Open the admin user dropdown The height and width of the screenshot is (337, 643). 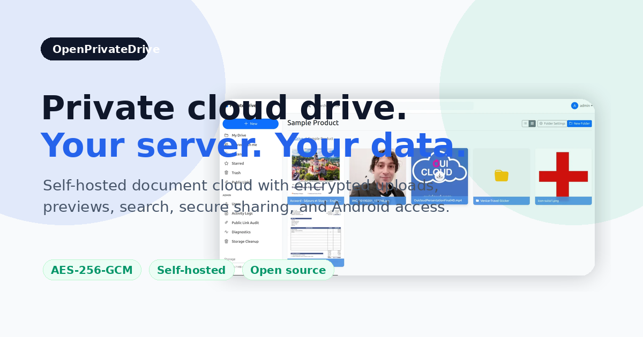pyautogui.click(x=582, y=105)
